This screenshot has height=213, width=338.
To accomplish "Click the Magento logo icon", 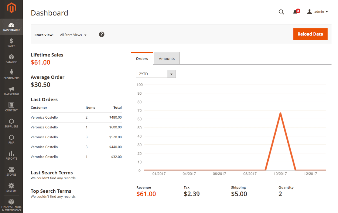I will [x=11, y=9].
